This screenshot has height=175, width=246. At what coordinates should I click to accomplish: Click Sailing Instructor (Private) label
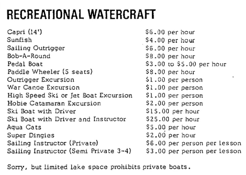[52, 143]
